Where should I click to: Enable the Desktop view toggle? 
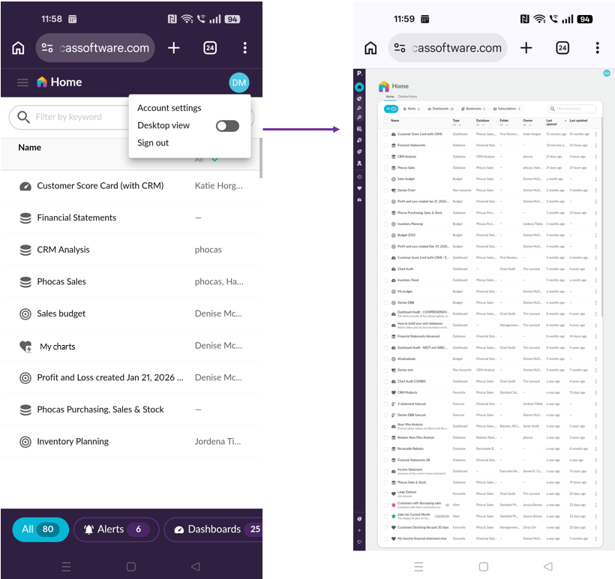point(227,126)
